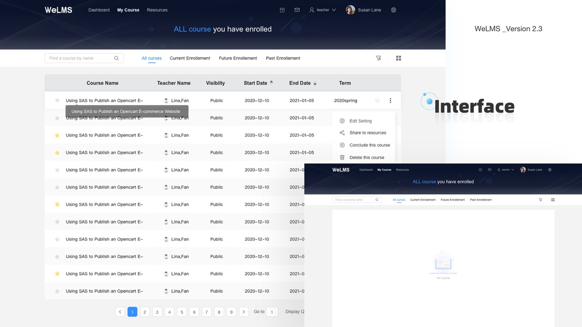
Task: Choose Delete this course from the context menu
Action: coord(367,157)
